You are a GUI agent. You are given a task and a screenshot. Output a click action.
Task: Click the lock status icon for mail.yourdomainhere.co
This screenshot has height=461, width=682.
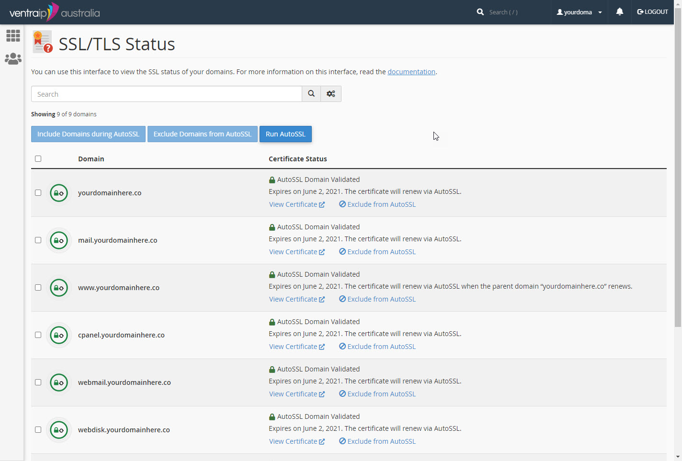click(x=59, y=240)
